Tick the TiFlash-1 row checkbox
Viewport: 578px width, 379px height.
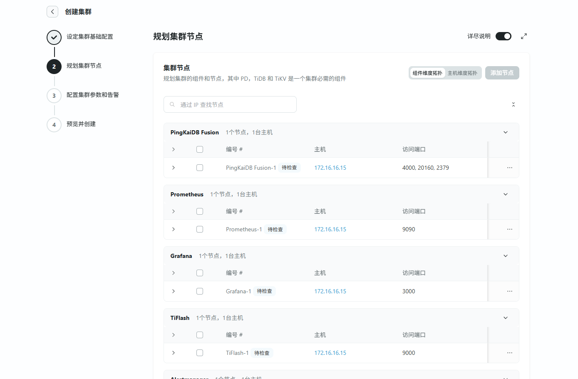[200, 353]
